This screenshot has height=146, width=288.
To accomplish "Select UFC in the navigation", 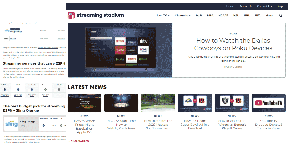I will pyautogui.click(x=258, y=16).
